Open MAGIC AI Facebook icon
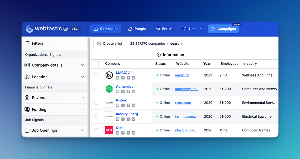Viewport: 300px width, 159px height. tap(128, 78)
